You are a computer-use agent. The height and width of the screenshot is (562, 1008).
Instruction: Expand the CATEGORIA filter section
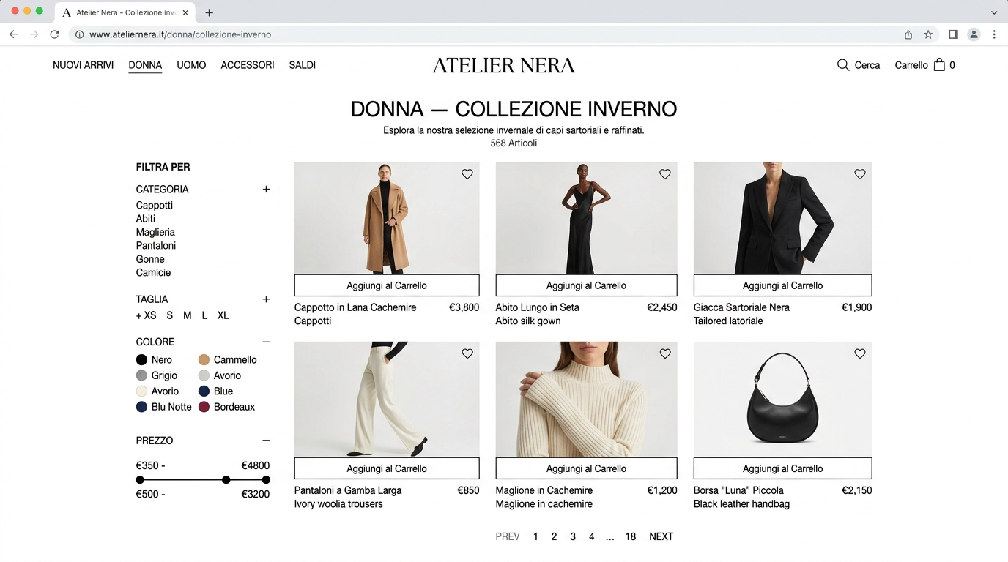point(266,189)
